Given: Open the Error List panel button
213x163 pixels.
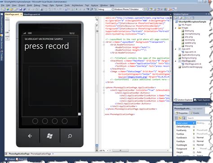Looking at the screenshot, I should coord(22,159).
